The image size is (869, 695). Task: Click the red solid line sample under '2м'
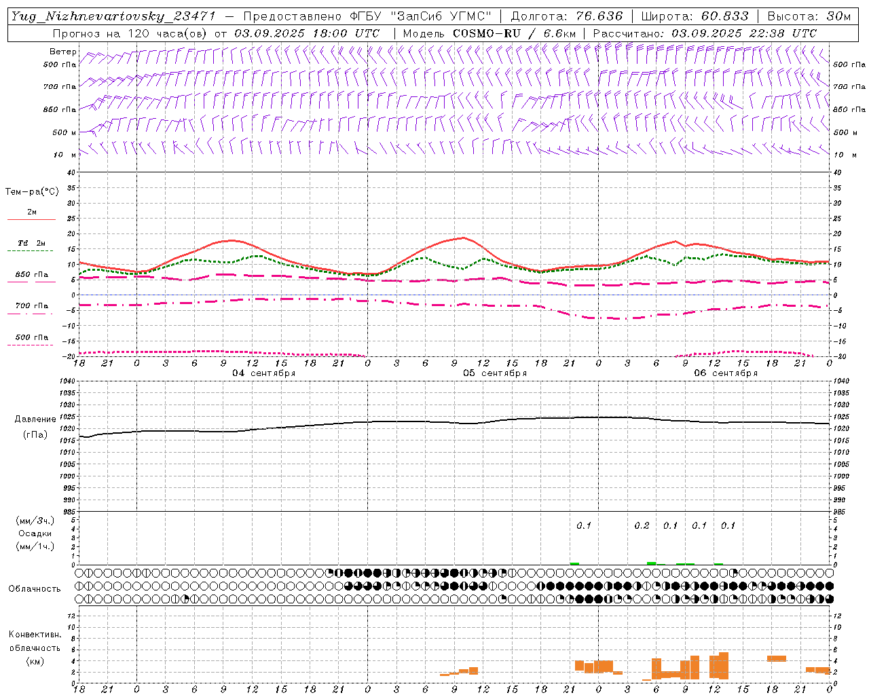(x=31, y=220)
